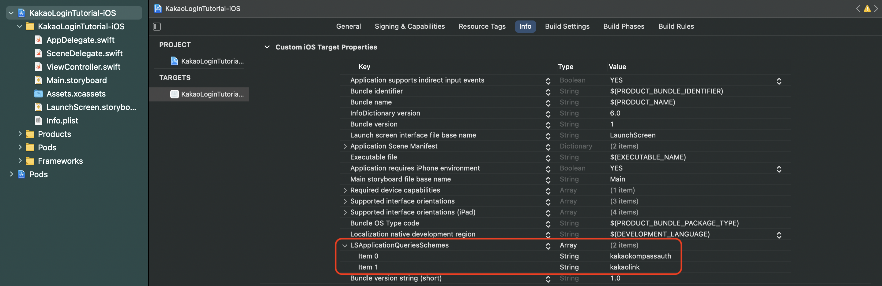Image resolution: width=882 pixels, height=286 pixels.
Task: Expand the yellow Pods folder
Action: (20, 148)
